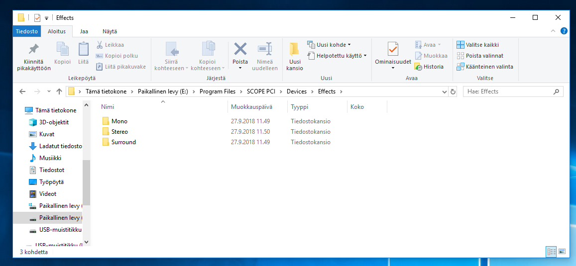Open Helpotettu käyttö dropdown

click(365, 56)
